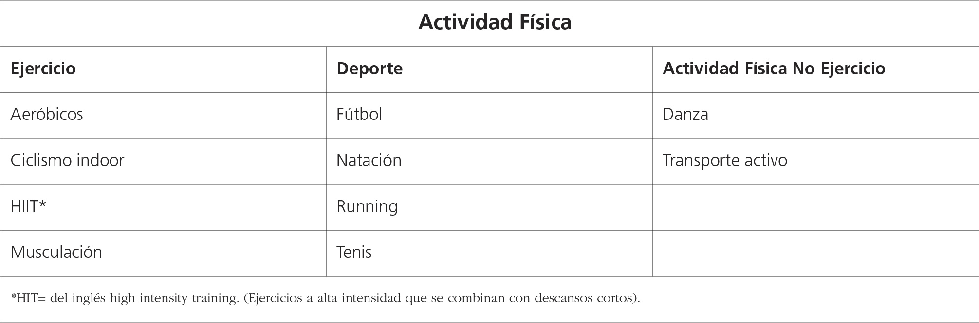This screenshot has height=323, width=979.
Task: Click the Musculación cell
Action: [x=56, y=253]
